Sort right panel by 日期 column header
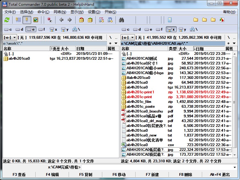 tap(209, 49)
